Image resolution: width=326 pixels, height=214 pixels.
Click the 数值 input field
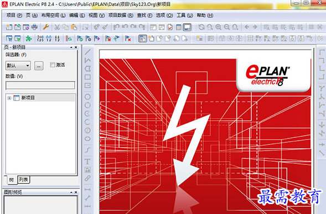[40, 85]
